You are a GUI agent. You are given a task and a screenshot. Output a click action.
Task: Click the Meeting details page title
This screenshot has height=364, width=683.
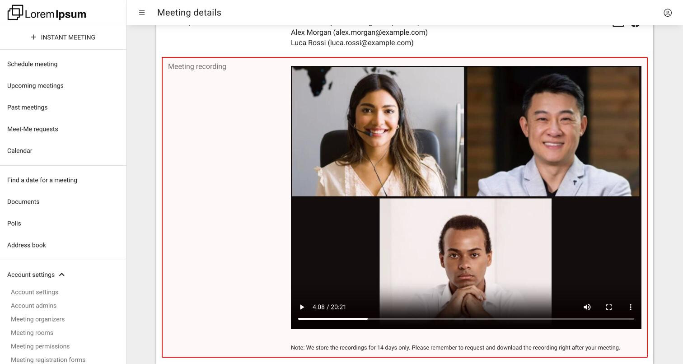[x=189, y=13]
